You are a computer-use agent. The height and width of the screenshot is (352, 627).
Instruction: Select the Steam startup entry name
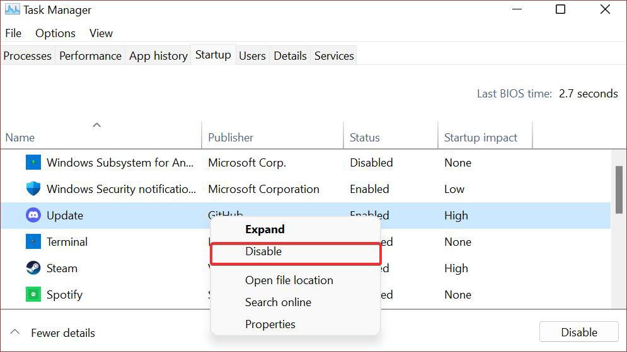(62, 268)
